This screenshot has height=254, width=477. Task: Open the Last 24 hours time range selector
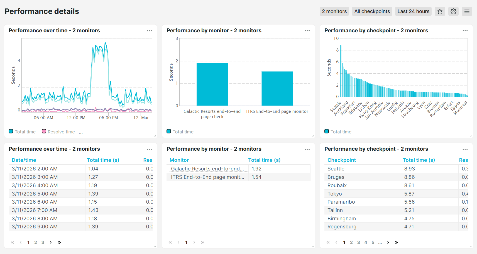click(x=413, y=11)
